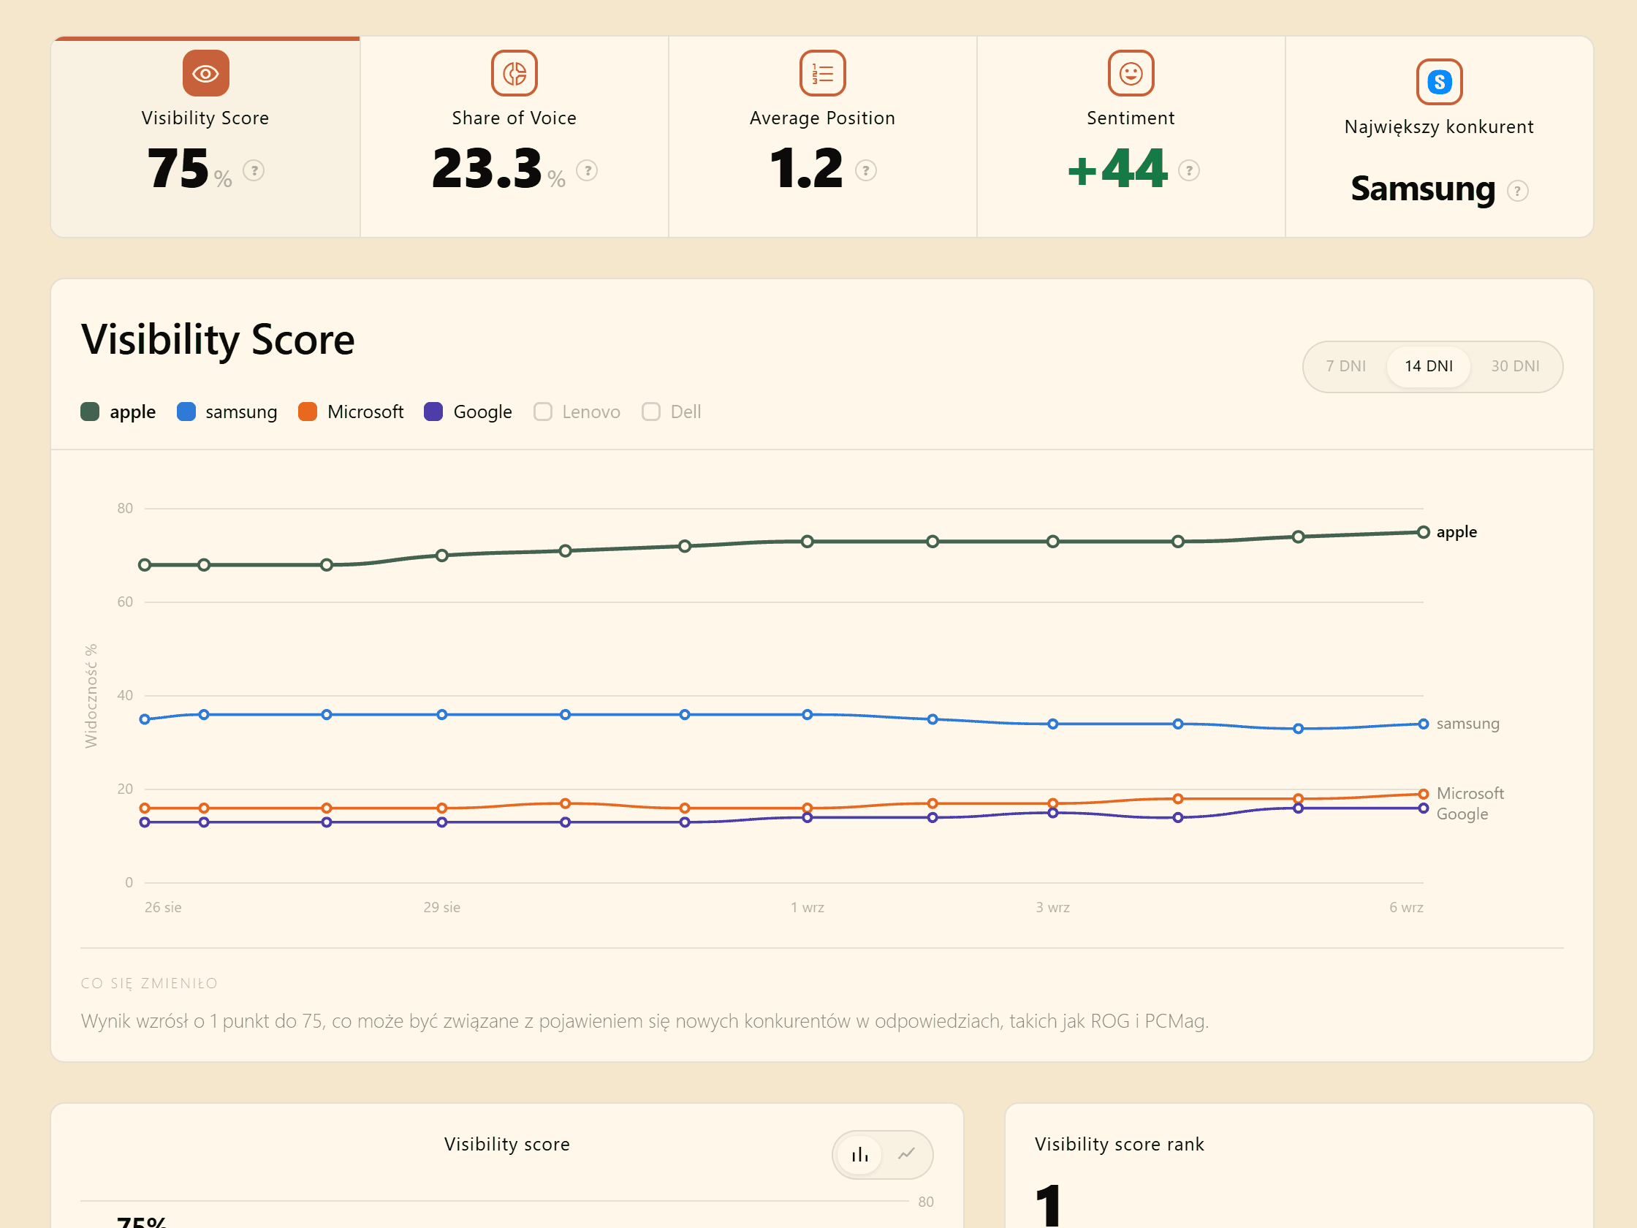This screenshot has height=1228, width=1637.
Task: Click samsung data point at 1 wrz
Action: pyautogui.click(x=808, y=714)
